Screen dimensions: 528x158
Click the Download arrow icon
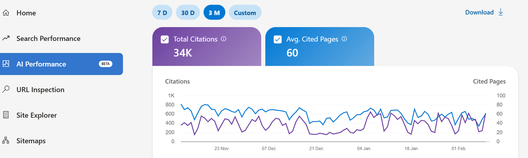(x=501, y=12)
